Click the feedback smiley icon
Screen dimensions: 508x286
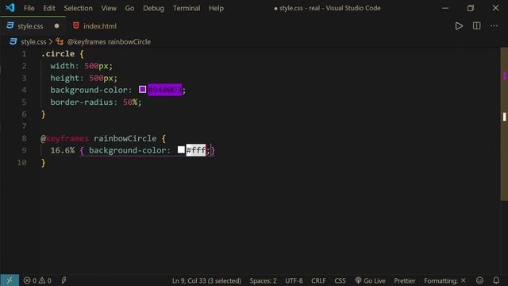click(x=479, y=280)
